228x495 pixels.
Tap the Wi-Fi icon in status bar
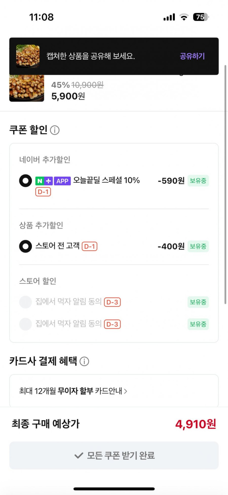click(184, 17)
